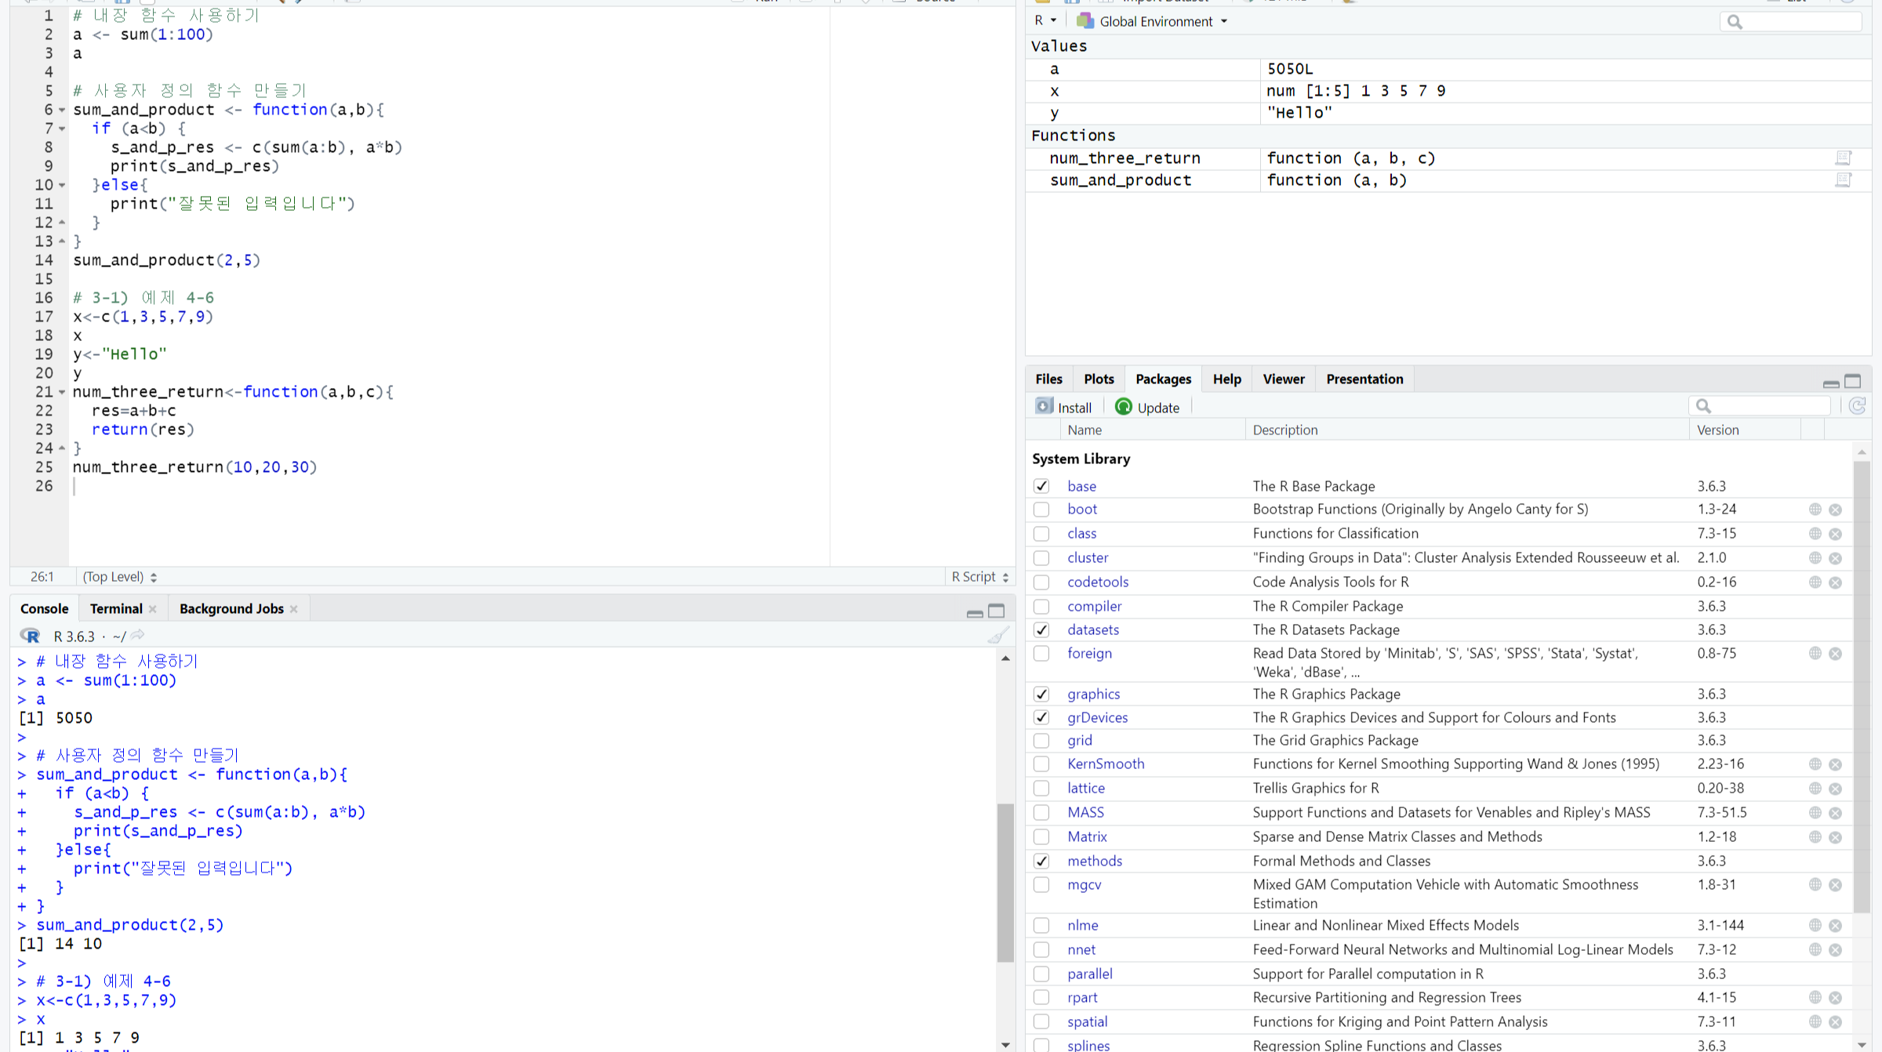
Task: Remove the boot package
Action: click(x=1836, y=510)
